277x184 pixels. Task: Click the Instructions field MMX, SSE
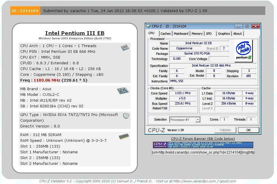tap(213, 81)
